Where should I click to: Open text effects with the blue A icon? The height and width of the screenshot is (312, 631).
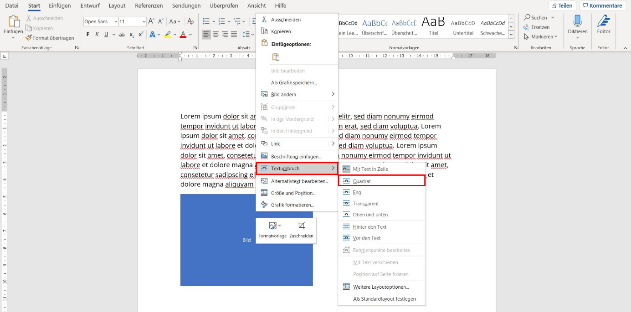(x=152, y=35)
